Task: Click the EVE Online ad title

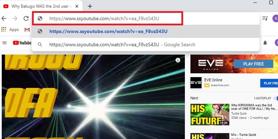Action: pyautogui.click(x=213, y=80)
